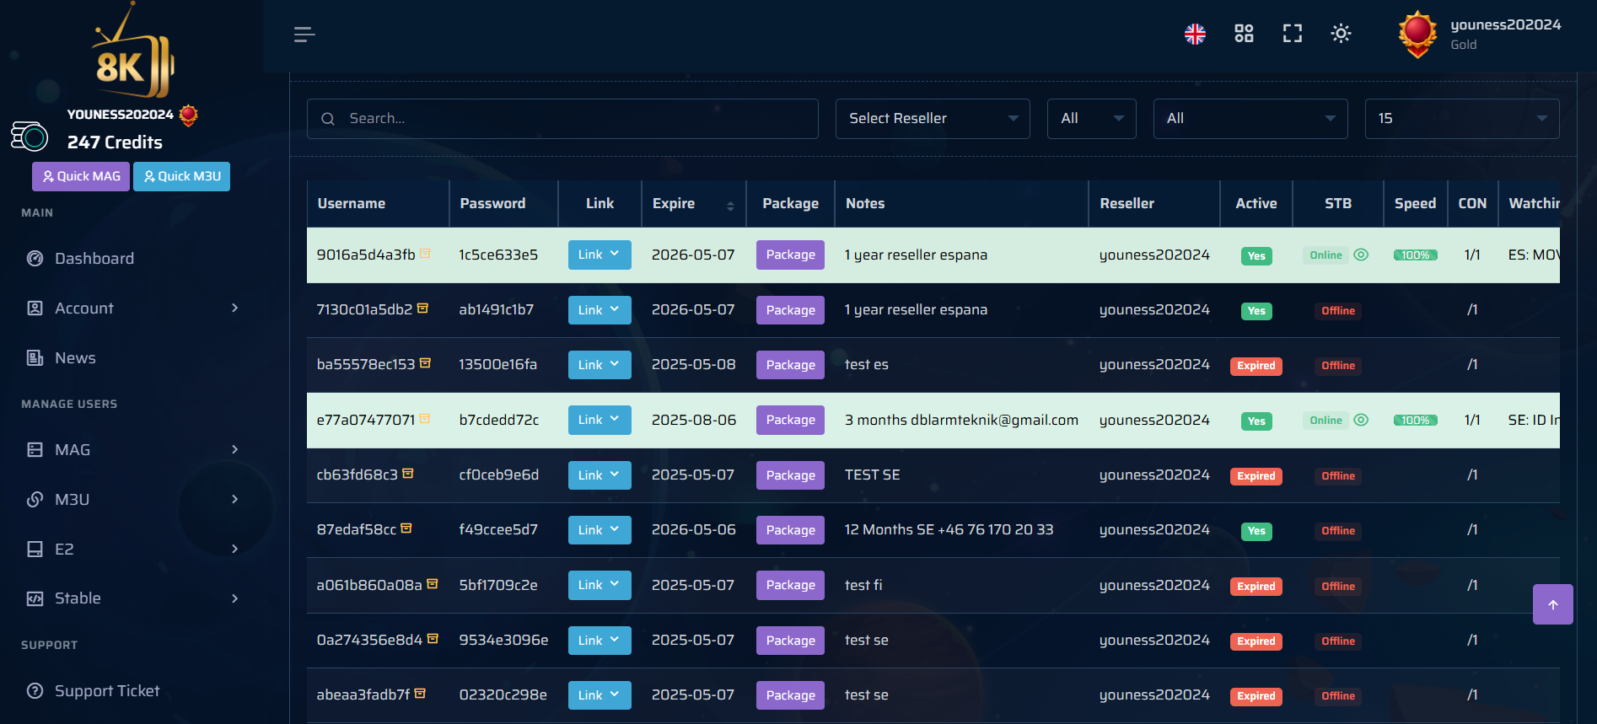Viewport: 1597px width, 724px height.
Task: Enter fullscreen mode with the fullscreen icon
Action: (1293, 34)
